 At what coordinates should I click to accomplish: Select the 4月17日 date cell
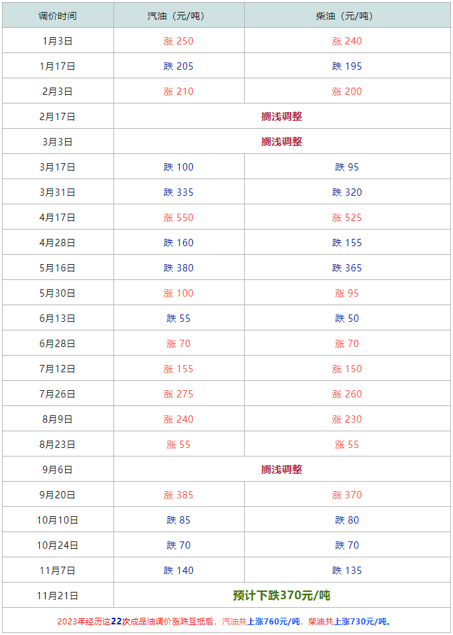coord(58,218)
